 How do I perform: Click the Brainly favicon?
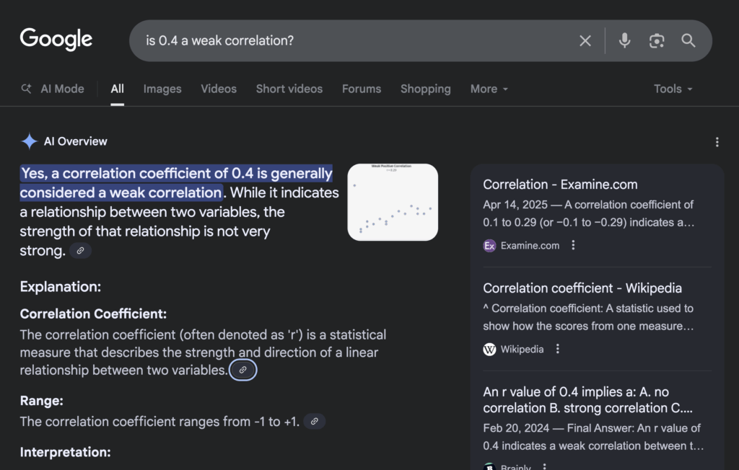pyautogui.click(x=489, y=466)
